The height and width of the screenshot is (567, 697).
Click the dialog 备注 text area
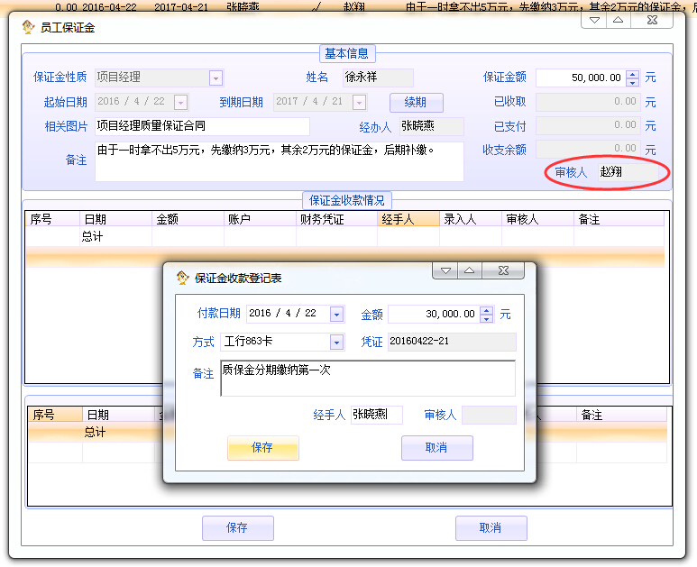point(367,379)
